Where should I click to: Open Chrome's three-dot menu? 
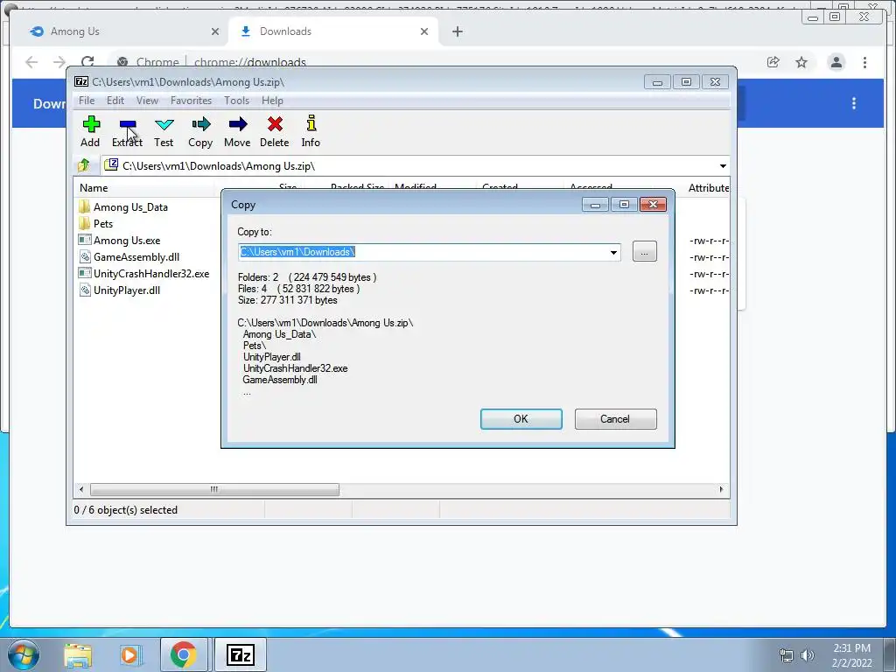pos(864,62)
